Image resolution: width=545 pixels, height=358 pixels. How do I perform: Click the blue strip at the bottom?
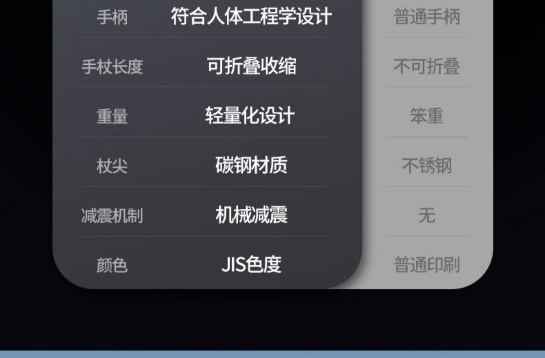point(272,354)
